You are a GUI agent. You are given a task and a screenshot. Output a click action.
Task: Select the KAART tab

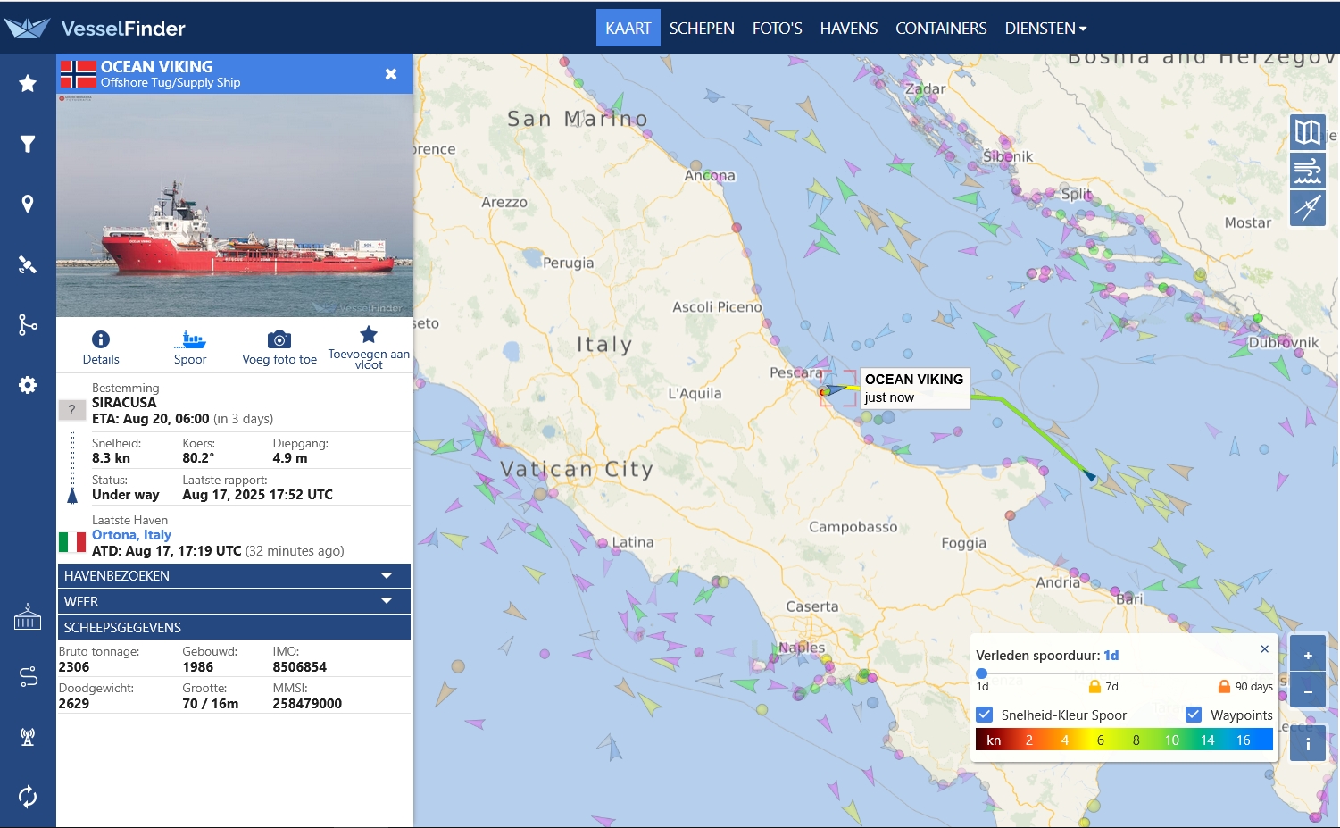(x=628, y=29)
